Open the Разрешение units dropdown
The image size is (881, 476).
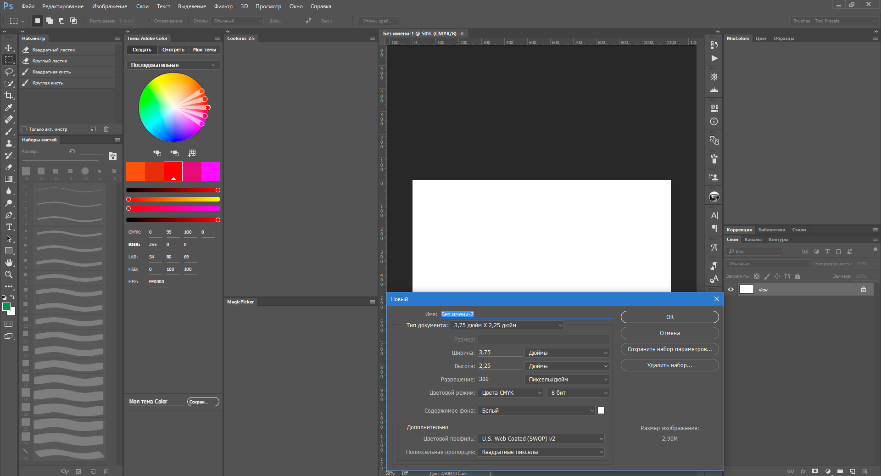567,380
